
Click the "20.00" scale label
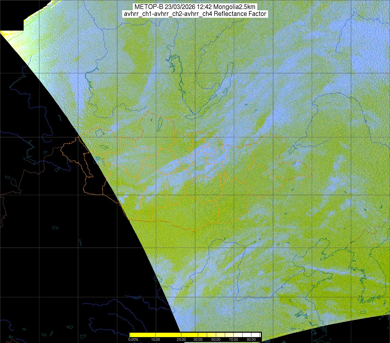[181, 340]
